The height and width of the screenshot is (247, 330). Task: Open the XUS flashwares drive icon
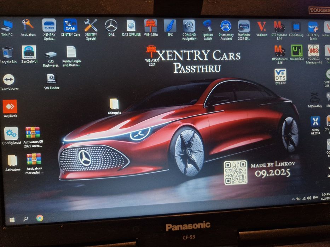51,59
